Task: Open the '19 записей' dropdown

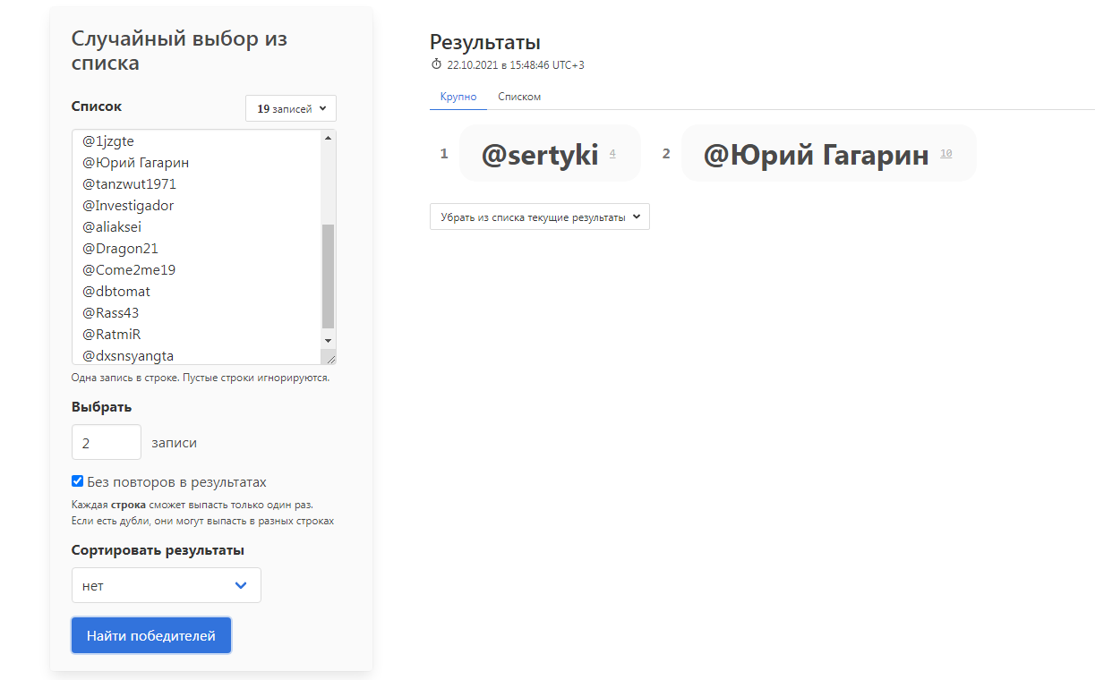Action: tap(291, 108)
